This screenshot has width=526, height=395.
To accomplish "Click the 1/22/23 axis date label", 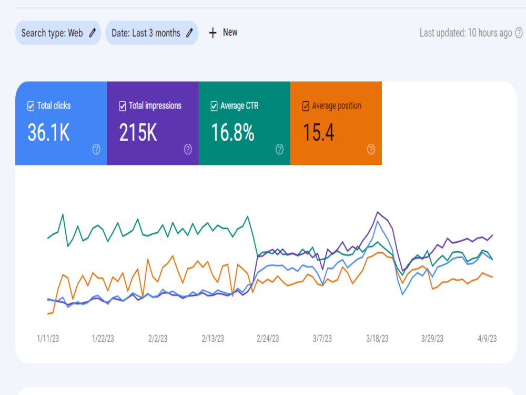I will pyautogui.click(x=103, y=339).
